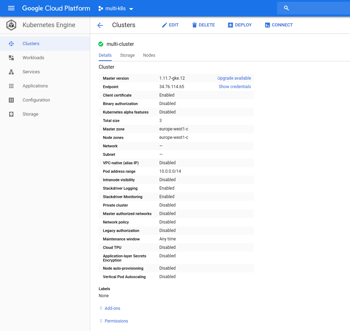Screen dimensions: 350x331
Task: Click the Node zones value europe-west1-c
Action: tap(174, 137)
